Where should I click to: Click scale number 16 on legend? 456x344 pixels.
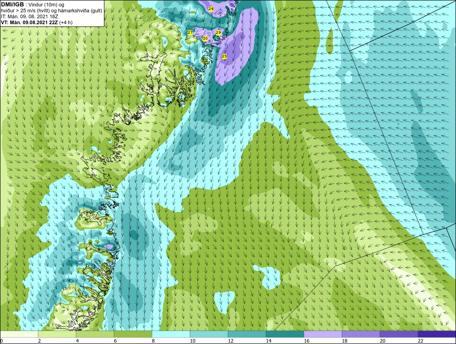tap(306, 341)
